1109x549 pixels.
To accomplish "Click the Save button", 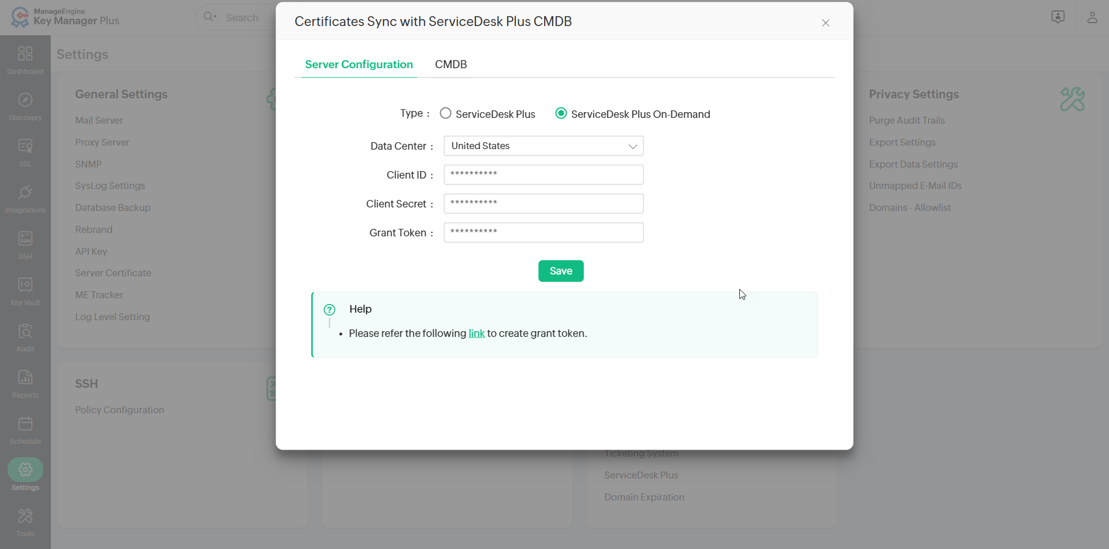I will (x=561, y=271).
